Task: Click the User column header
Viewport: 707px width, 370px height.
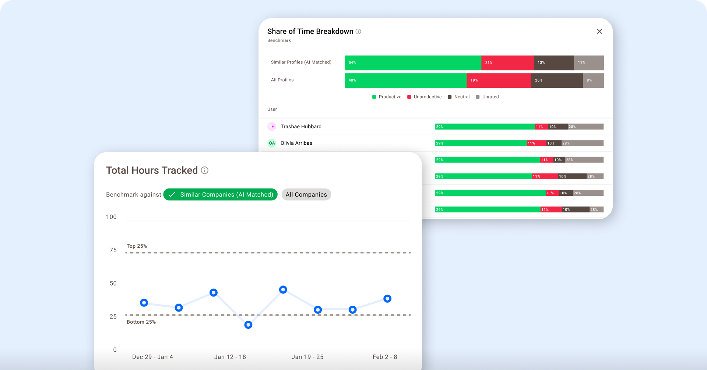Action: coord(272,109)
